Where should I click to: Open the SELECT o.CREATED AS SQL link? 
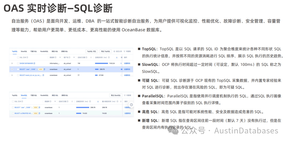(23, 113)
